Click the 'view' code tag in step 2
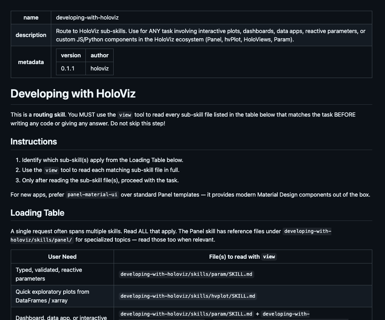385x320 pixels. tap(51, 170)
